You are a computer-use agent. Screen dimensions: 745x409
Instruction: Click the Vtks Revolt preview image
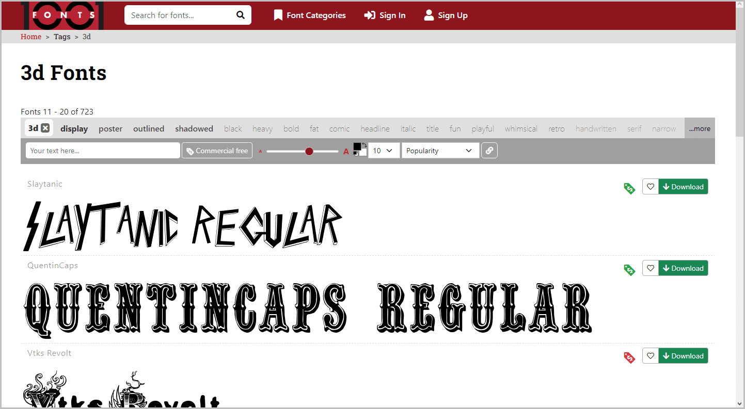click(122, 389)
